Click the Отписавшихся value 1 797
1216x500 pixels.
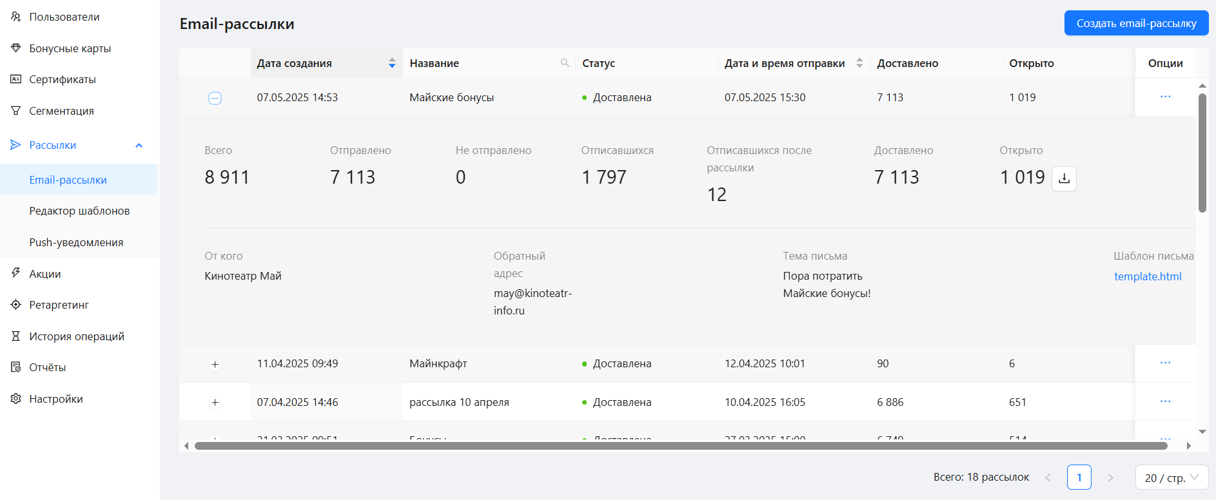point(604,177)
